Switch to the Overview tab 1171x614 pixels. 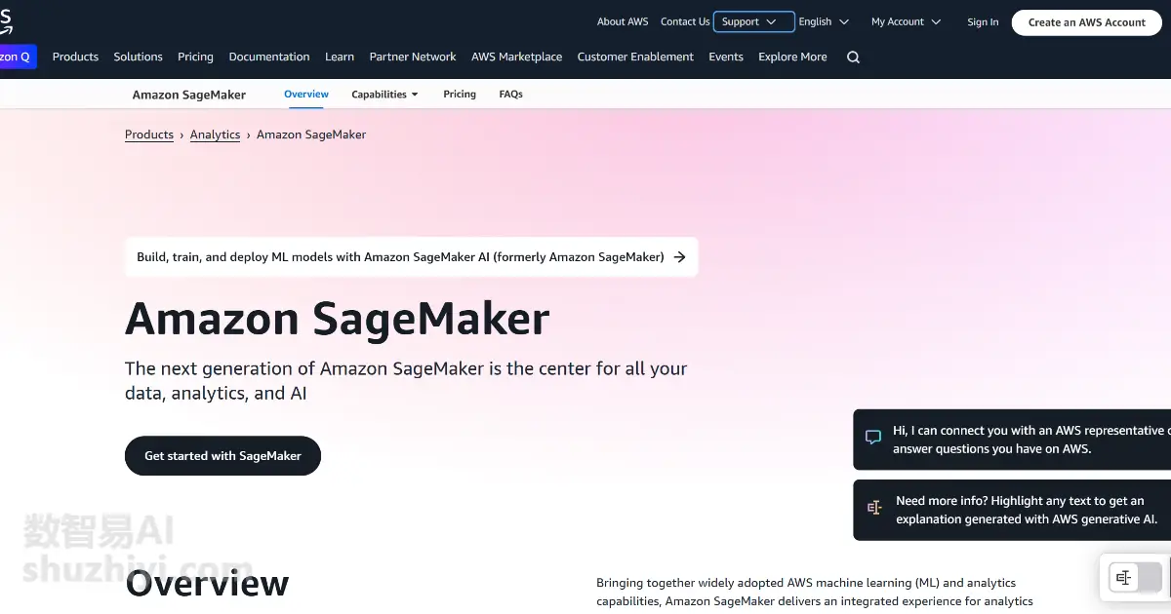pyautogui.click(x=306, y=95)
